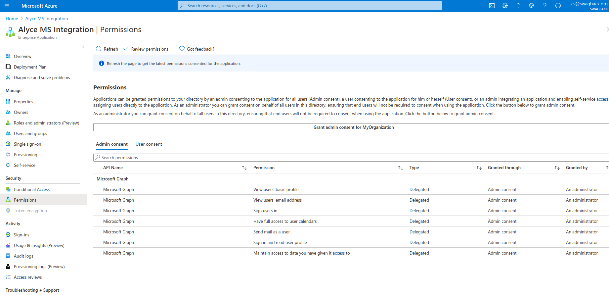609x295 pixels.
Task: Click the Audit logs icon
Action: point(8,256)
